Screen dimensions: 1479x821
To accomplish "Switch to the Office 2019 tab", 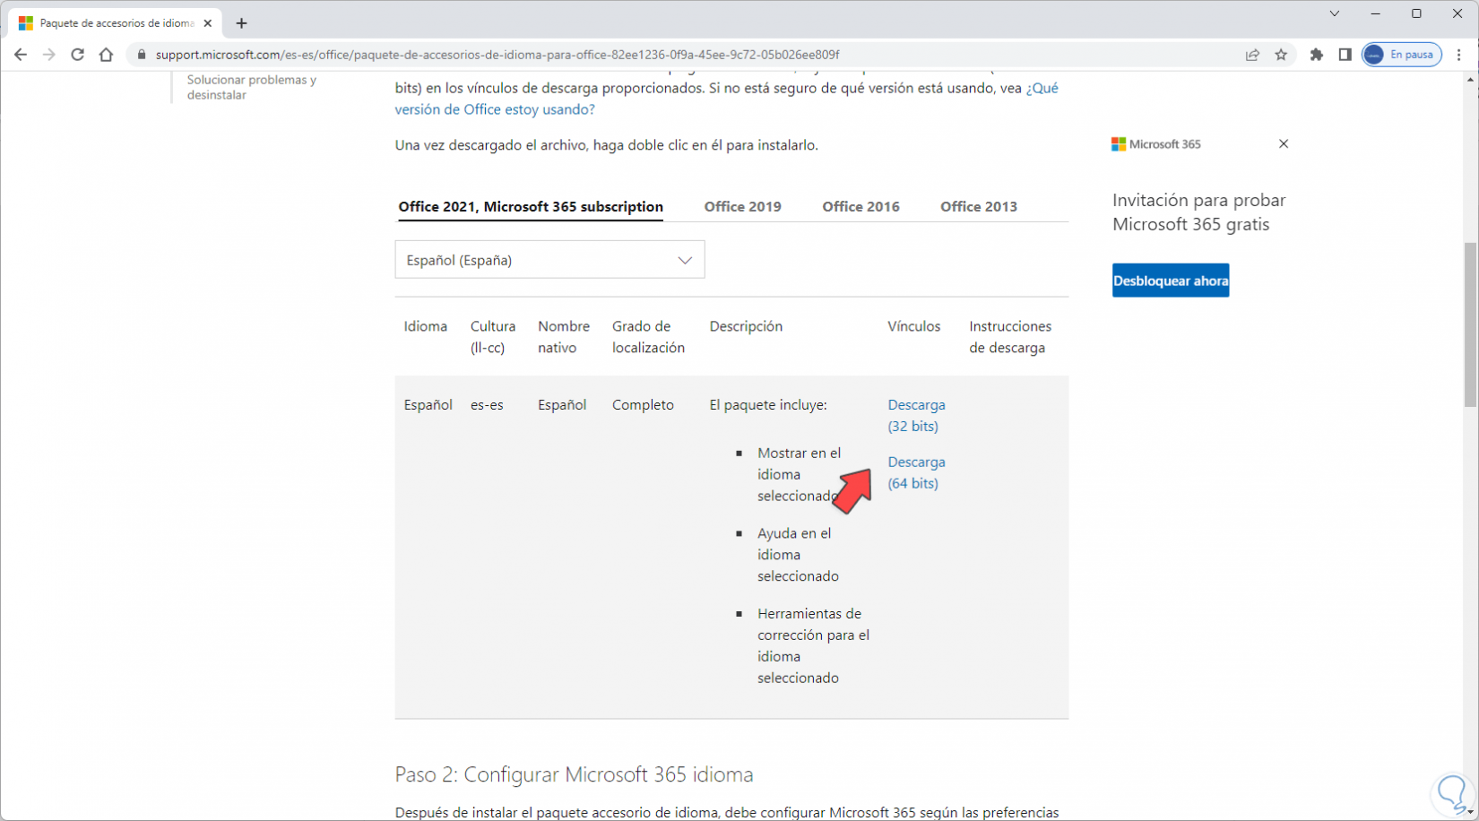I will [x=742, y=206].
